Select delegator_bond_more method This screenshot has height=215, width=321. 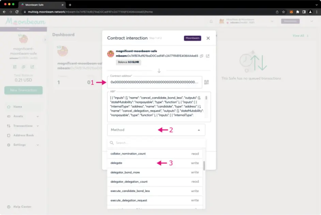[155, 172]
